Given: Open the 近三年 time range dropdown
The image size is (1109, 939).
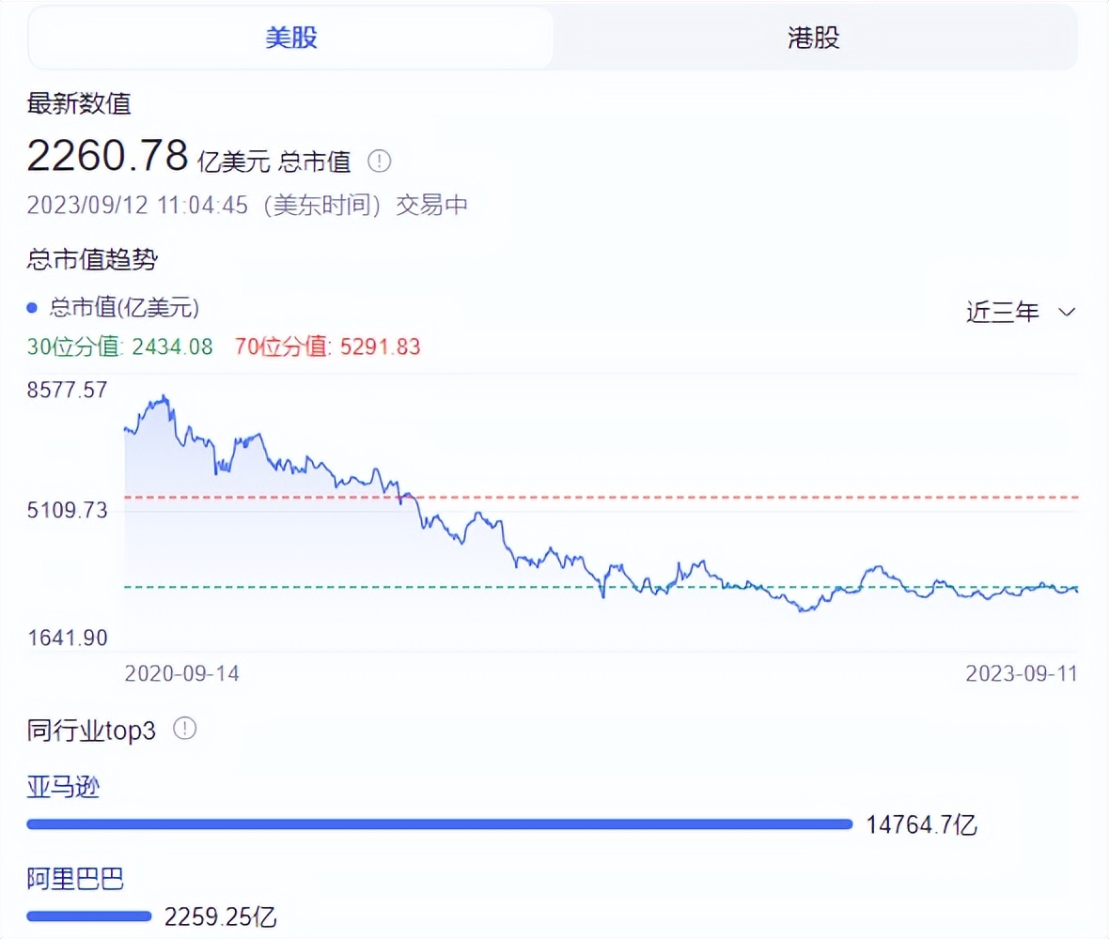Looking at the screenshot, I should click(x=1003, y=312).
